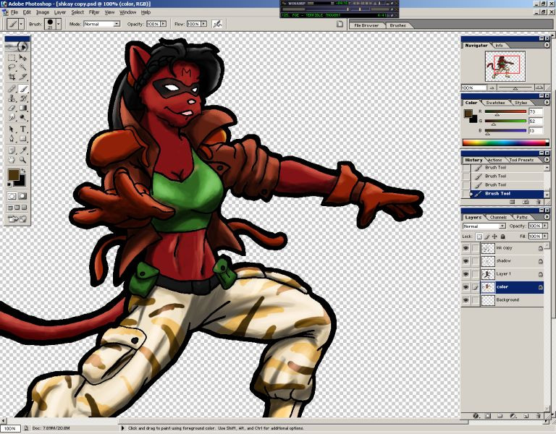Jump to ImageReady button
556x434 pixels.
pos(17,219)
